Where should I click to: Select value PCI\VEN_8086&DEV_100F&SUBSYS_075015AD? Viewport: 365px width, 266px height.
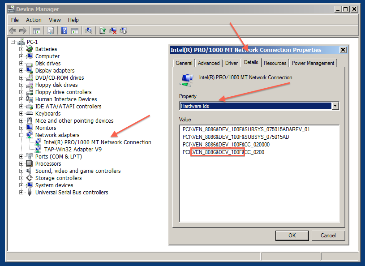(236, 137)
